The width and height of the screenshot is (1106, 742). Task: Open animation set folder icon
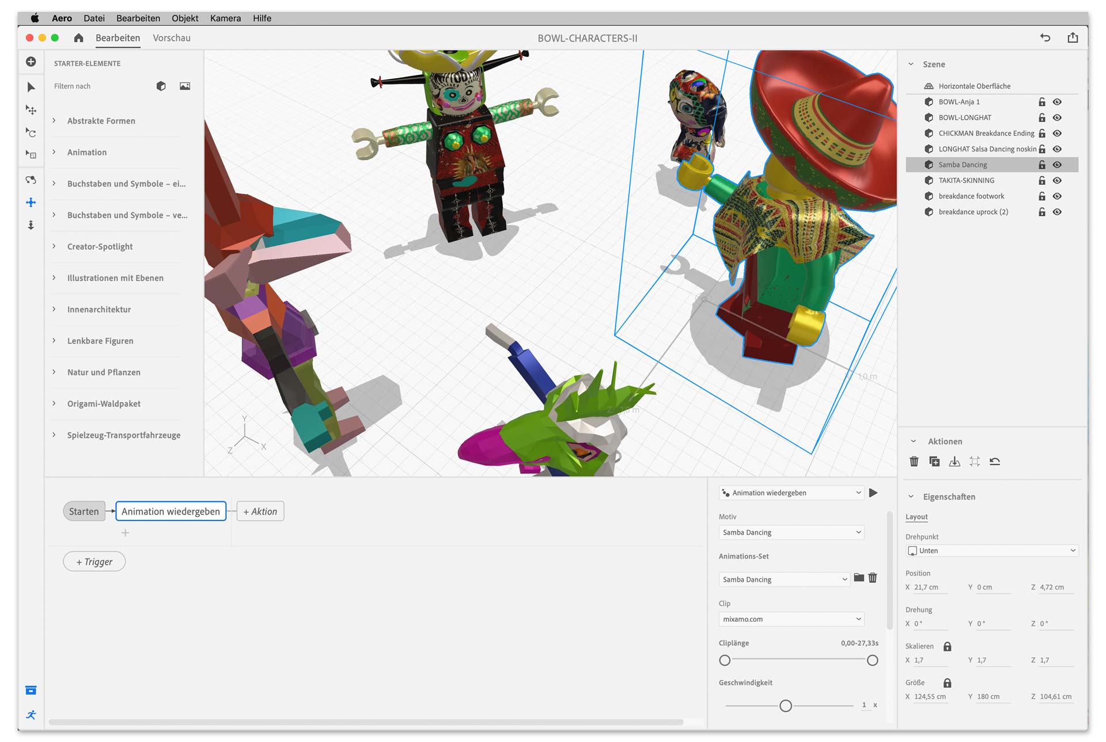[859, 577]
